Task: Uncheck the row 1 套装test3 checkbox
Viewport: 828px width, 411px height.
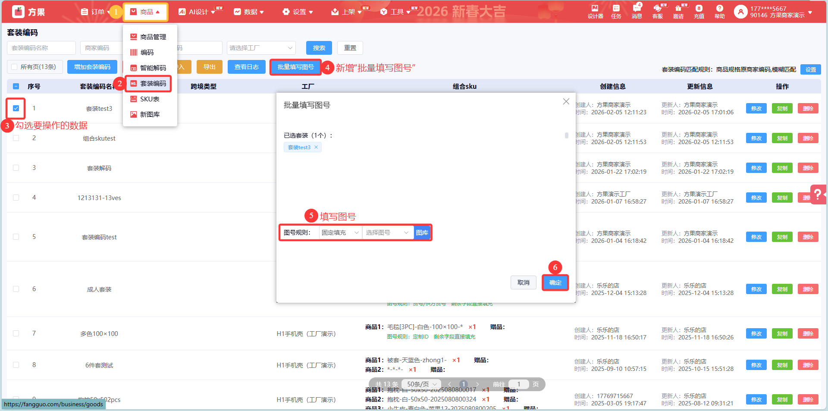Action: pos(16,108)
